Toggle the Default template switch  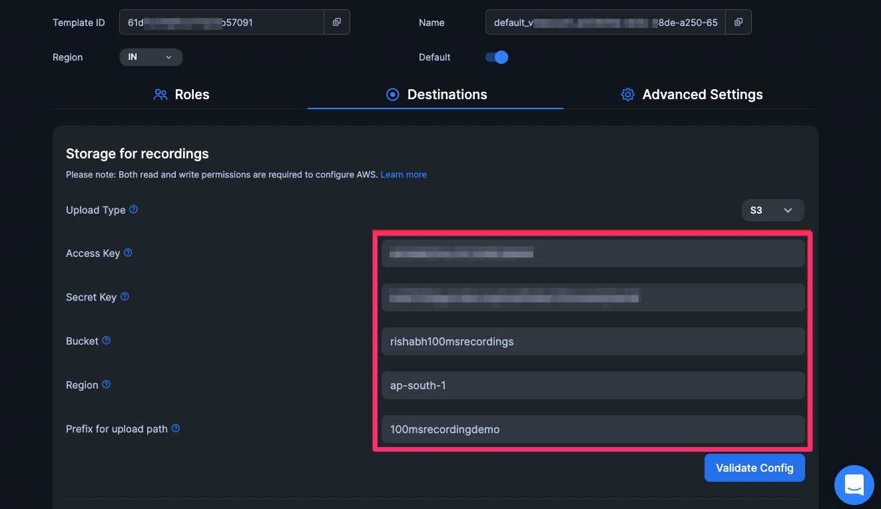click(497, 57)
